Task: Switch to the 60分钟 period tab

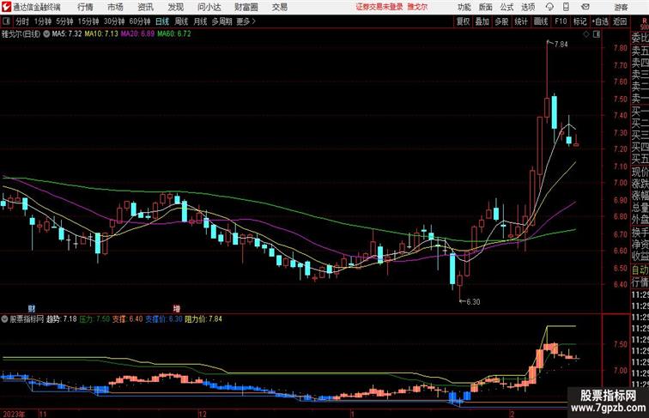Action: [140, 21]
